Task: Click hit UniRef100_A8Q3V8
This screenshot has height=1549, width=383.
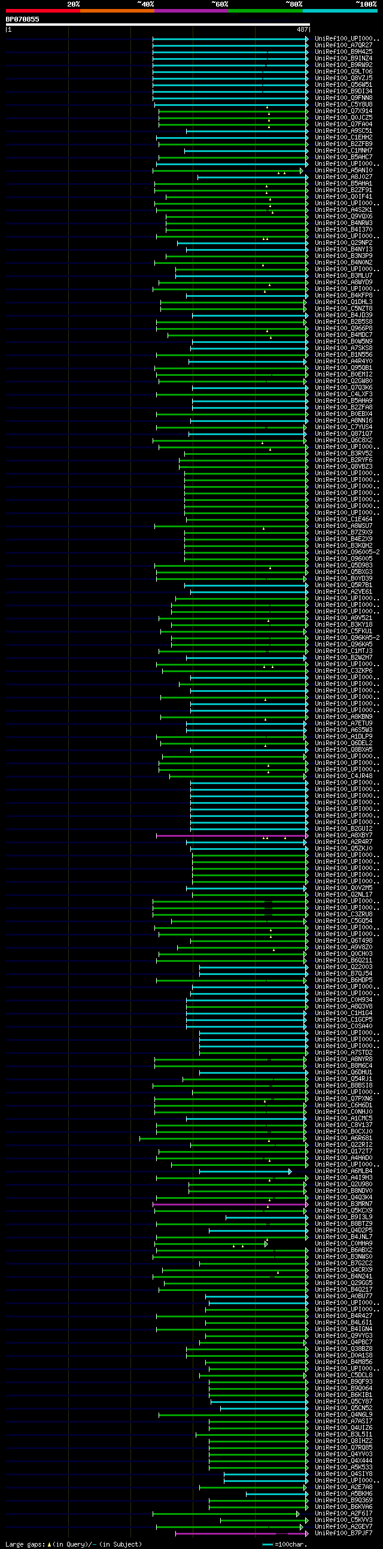Action: click(344, 1007)
